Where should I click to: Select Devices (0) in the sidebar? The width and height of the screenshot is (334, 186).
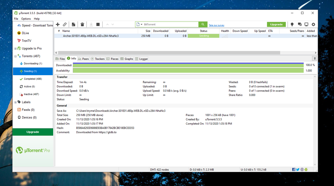[33, 118]
